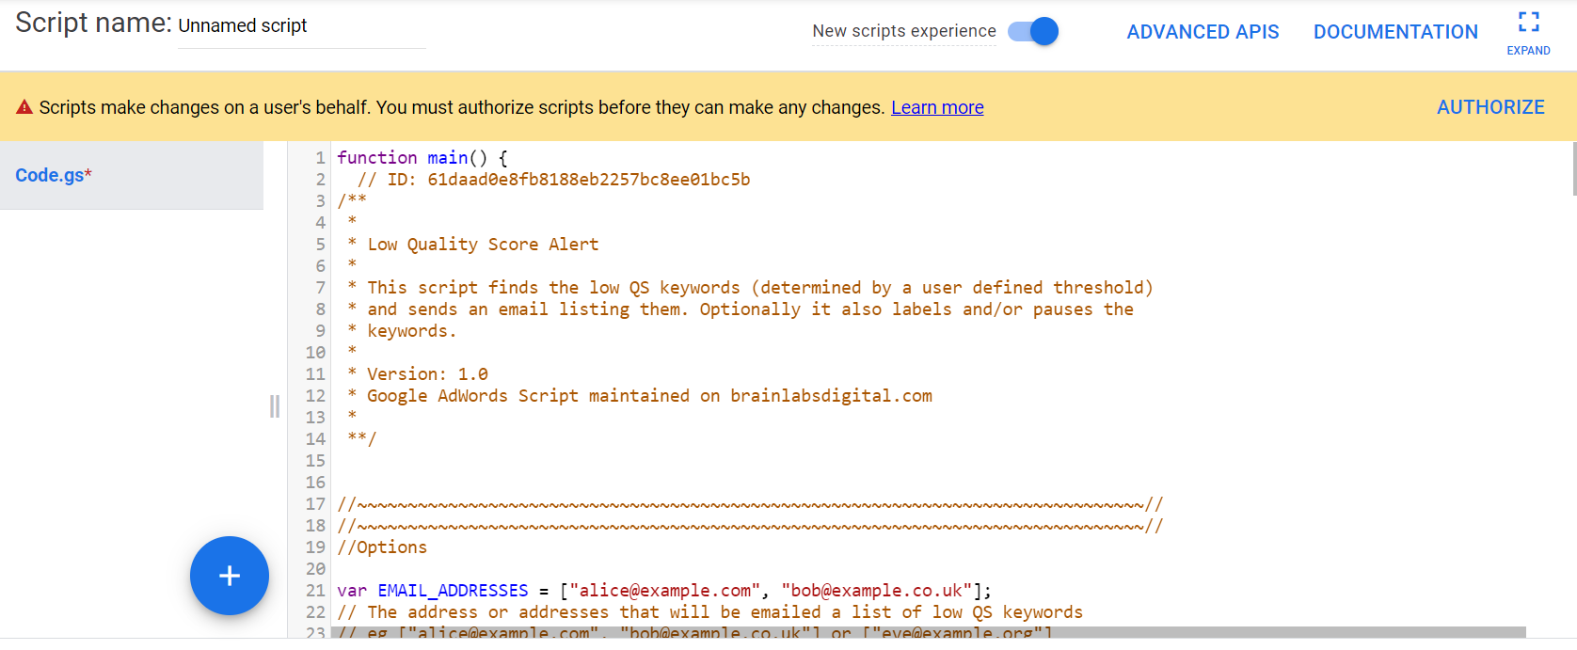Click line 22 address description comment

(709, 611)
